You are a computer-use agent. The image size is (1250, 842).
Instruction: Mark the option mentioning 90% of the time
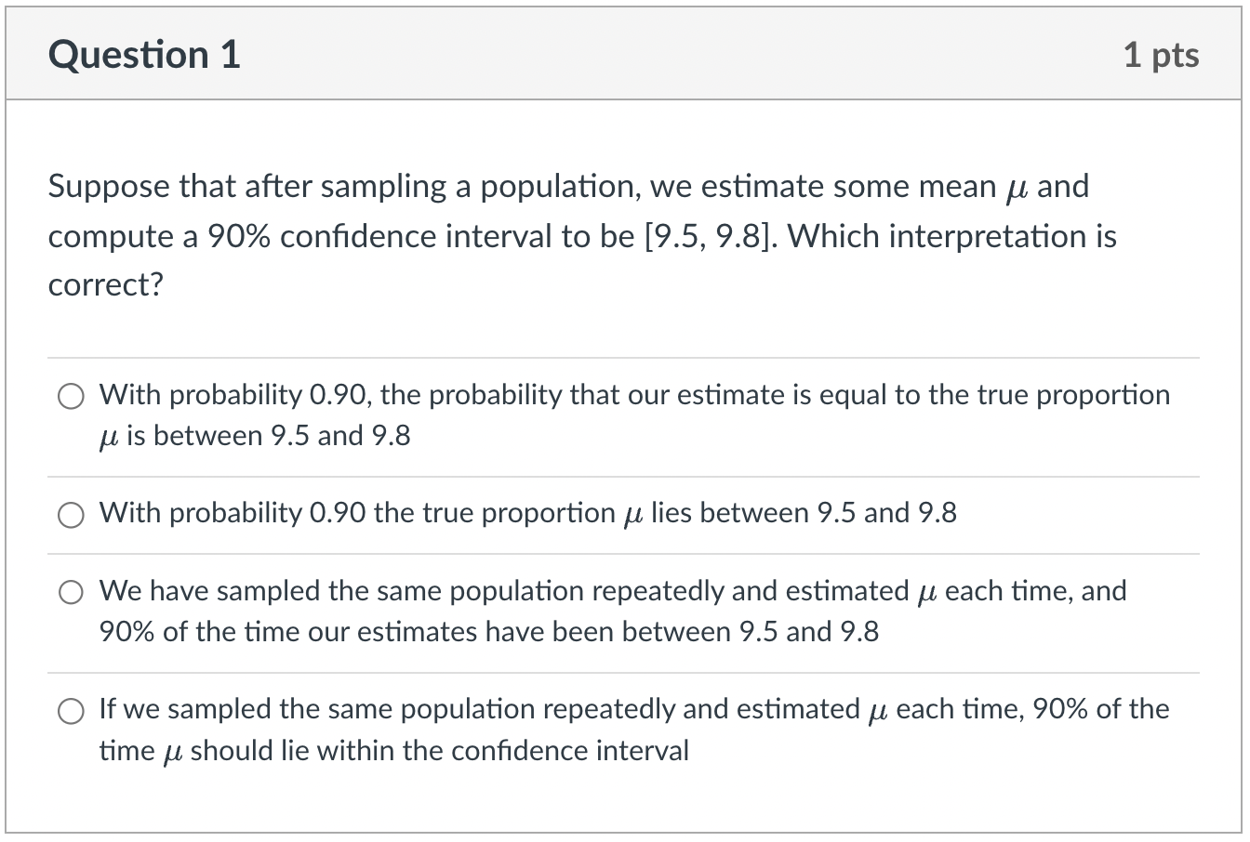(x=71, y=711)
